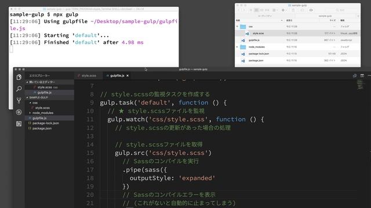Click the Finder share button
Viewport: 371px width, 208px height.
pyautogui.click(x=293, y=10)
